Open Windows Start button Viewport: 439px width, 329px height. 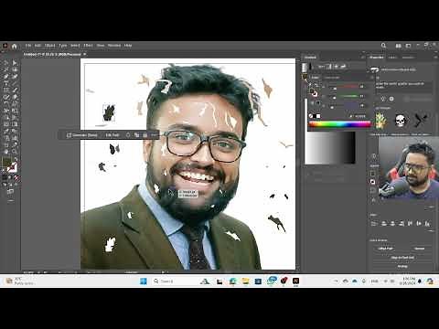(144, 281)
